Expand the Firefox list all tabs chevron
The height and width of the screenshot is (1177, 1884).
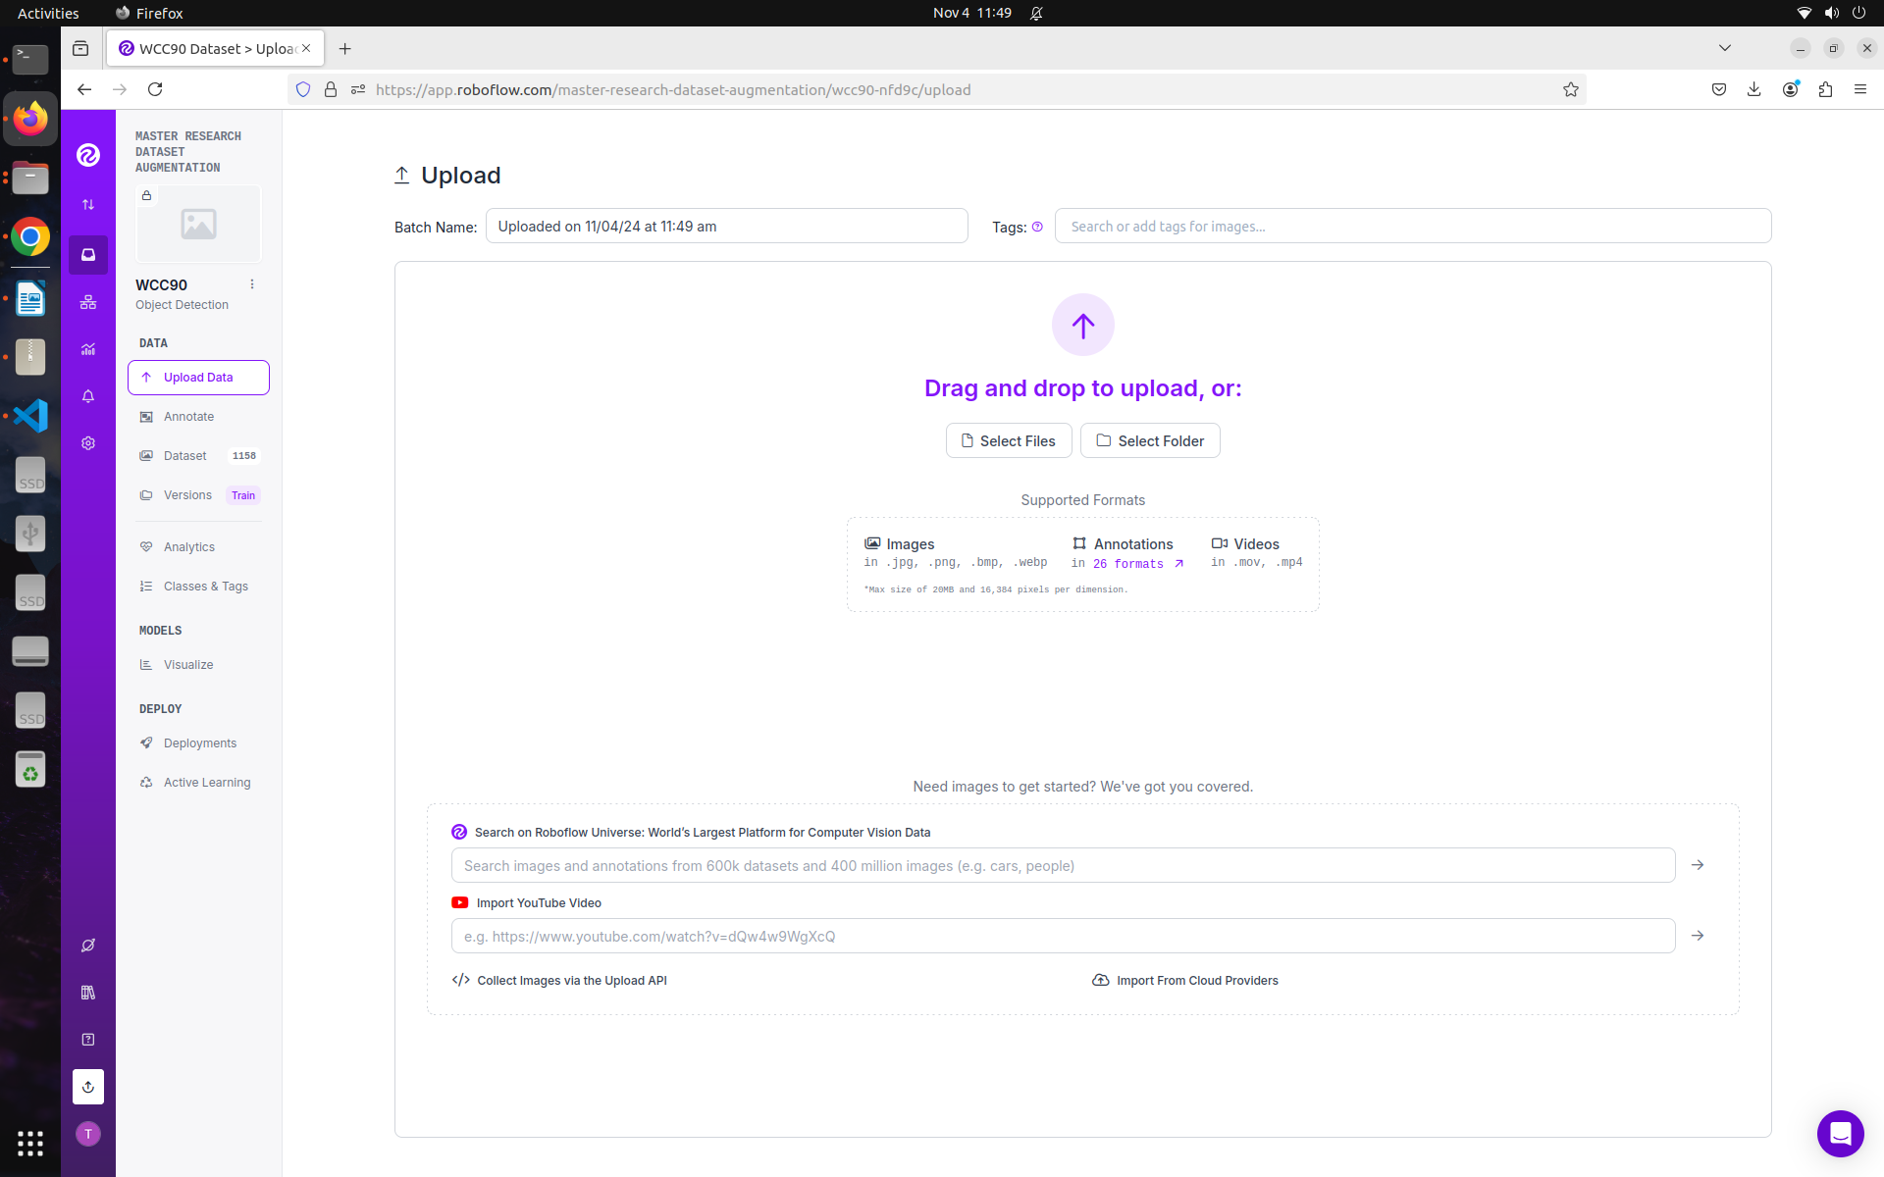(x=1724, y=48)
